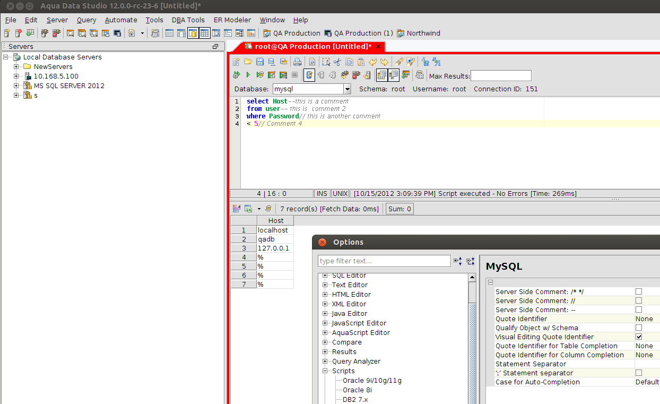This screenshot has width=660, height=404.
Task: Expand MS SQL SERVER 2012 node
Action: pyautogui.click(x=16, y=85)
